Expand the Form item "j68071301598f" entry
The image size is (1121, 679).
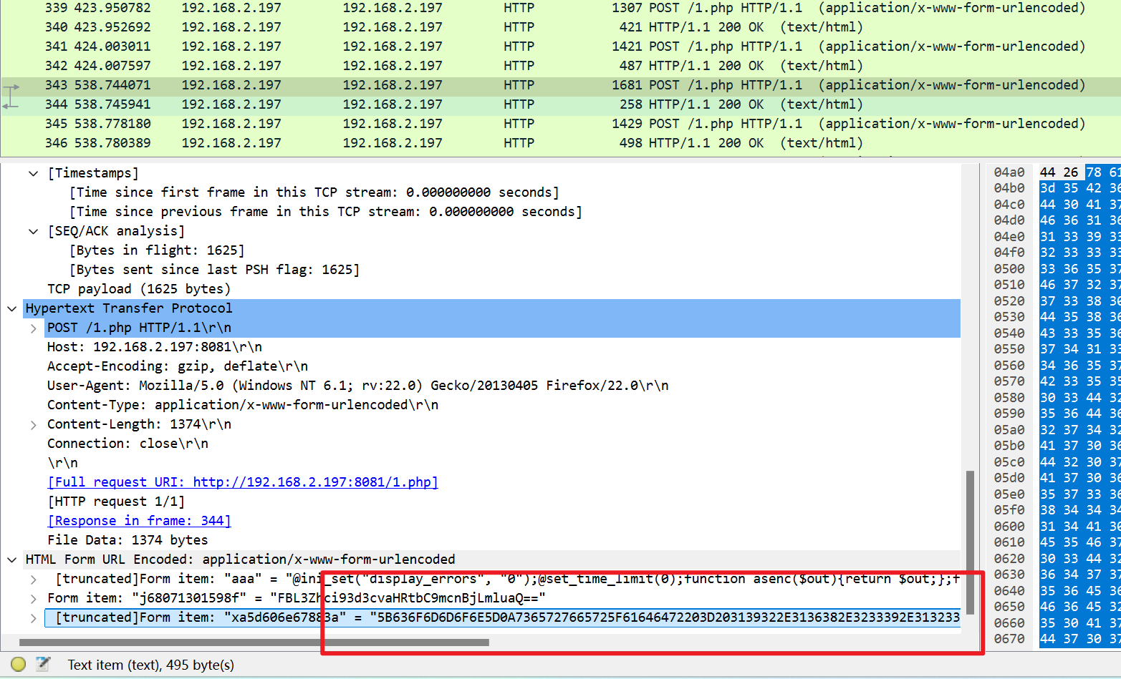click(34, 598)
